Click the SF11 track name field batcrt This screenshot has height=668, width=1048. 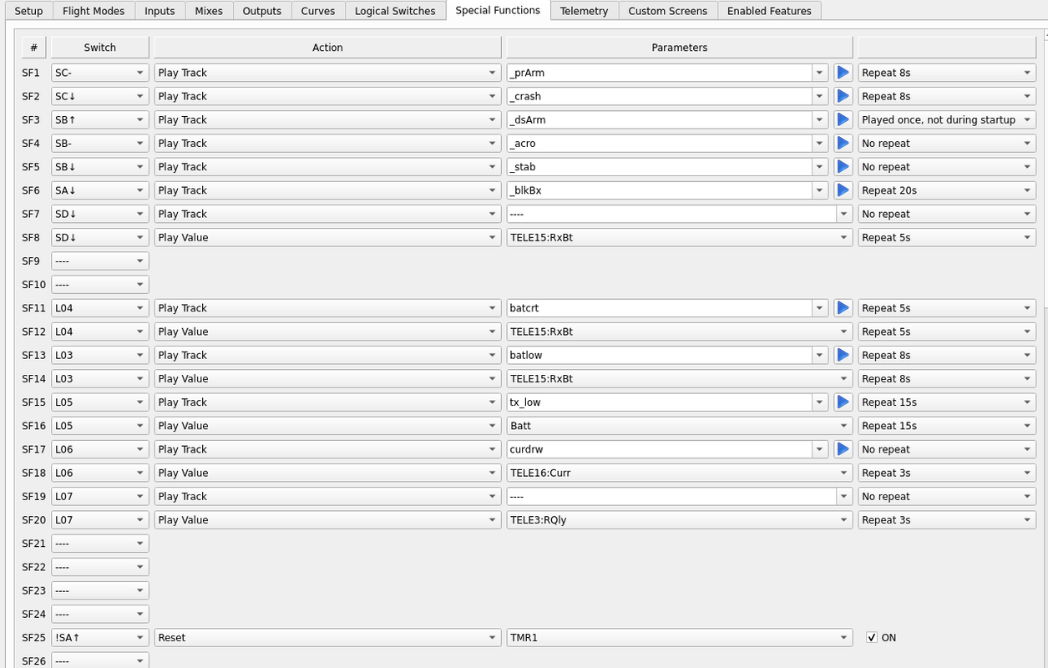click(660, 308)
